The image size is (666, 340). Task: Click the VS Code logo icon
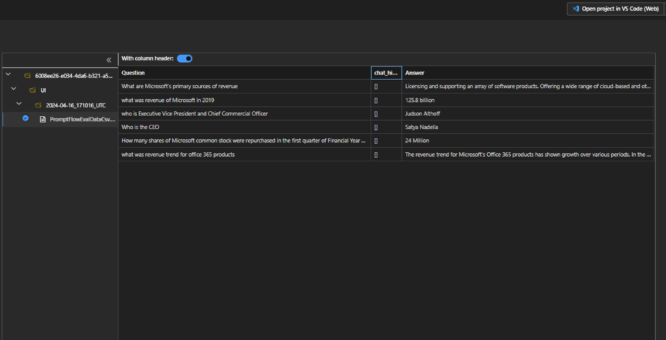point(575,9)
